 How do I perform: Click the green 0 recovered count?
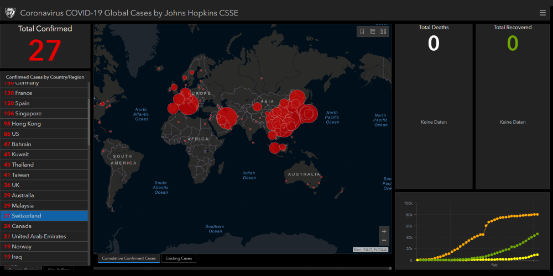(513, 43)
